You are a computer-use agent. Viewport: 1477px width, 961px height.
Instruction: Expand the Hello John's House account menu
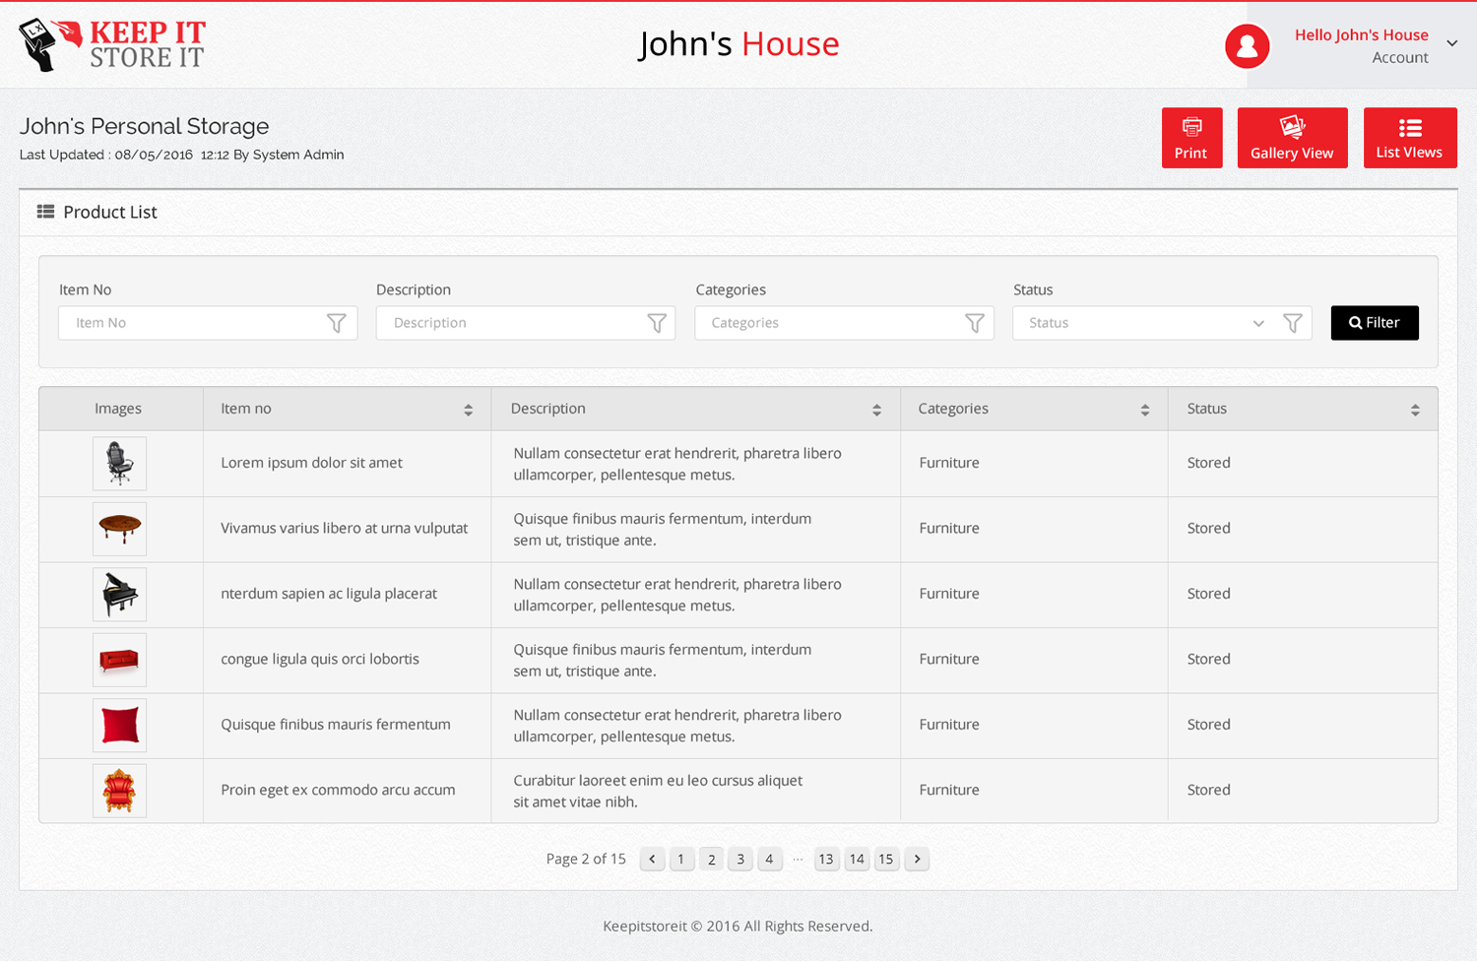(x=1451, y=43)
